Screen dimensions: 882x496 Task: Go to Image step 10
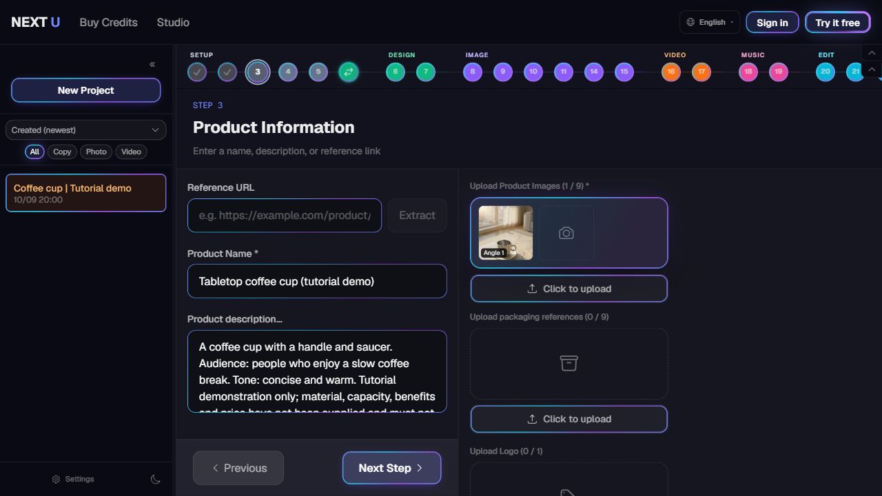point(533,72)
